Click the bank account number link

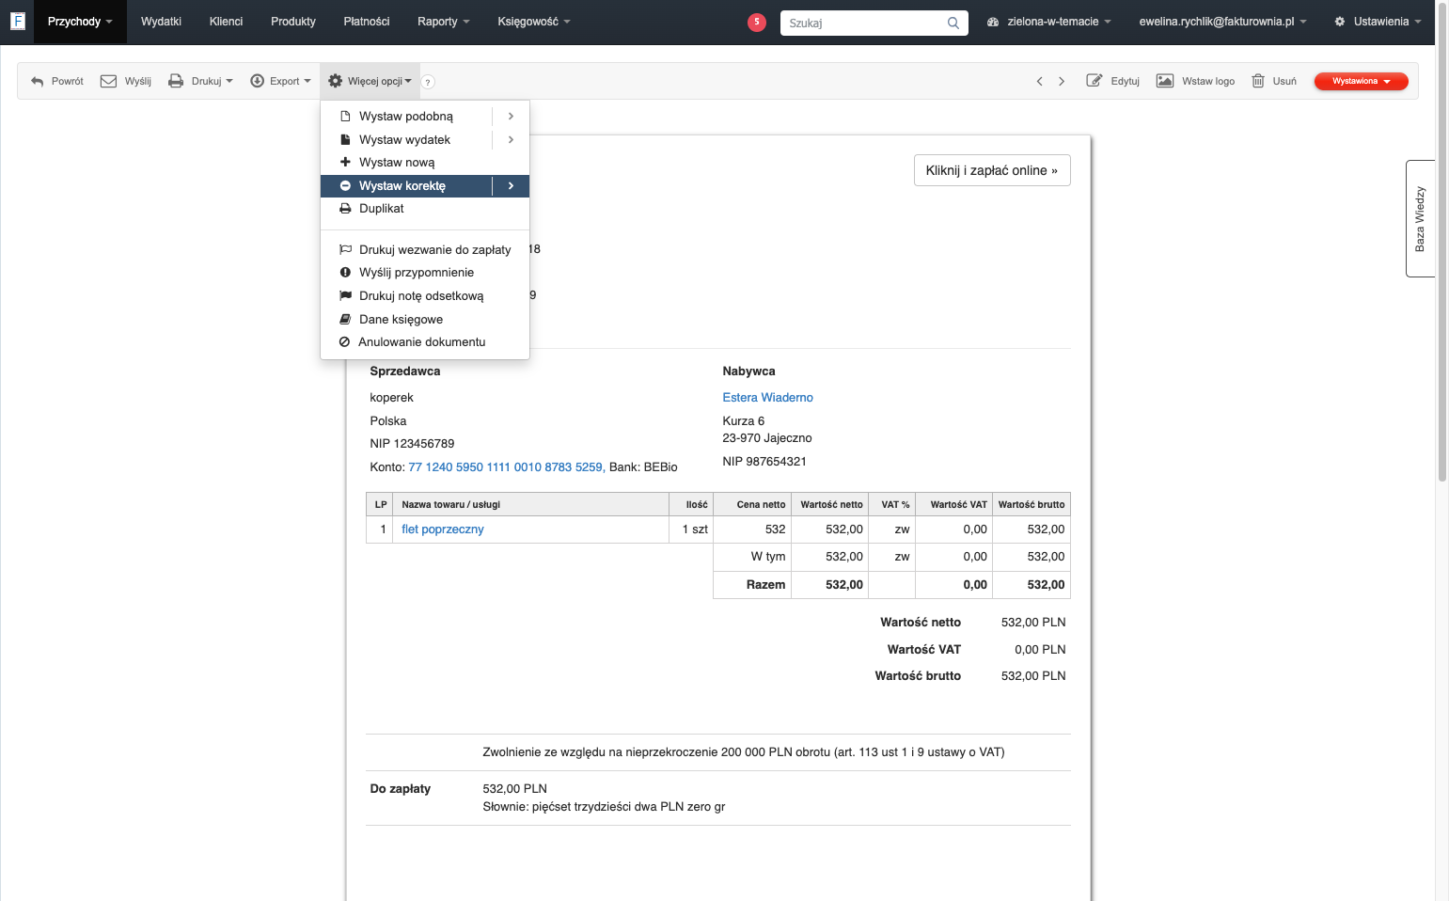[506, 467]
